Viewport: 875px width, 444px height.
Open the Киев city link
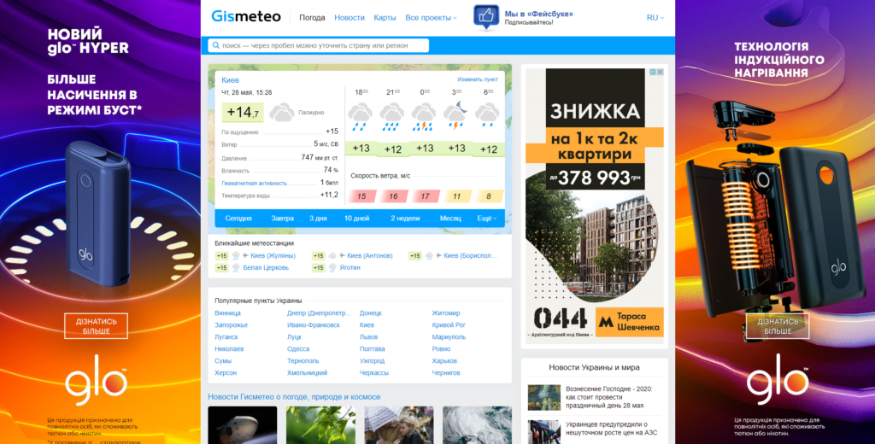[230, 79]
